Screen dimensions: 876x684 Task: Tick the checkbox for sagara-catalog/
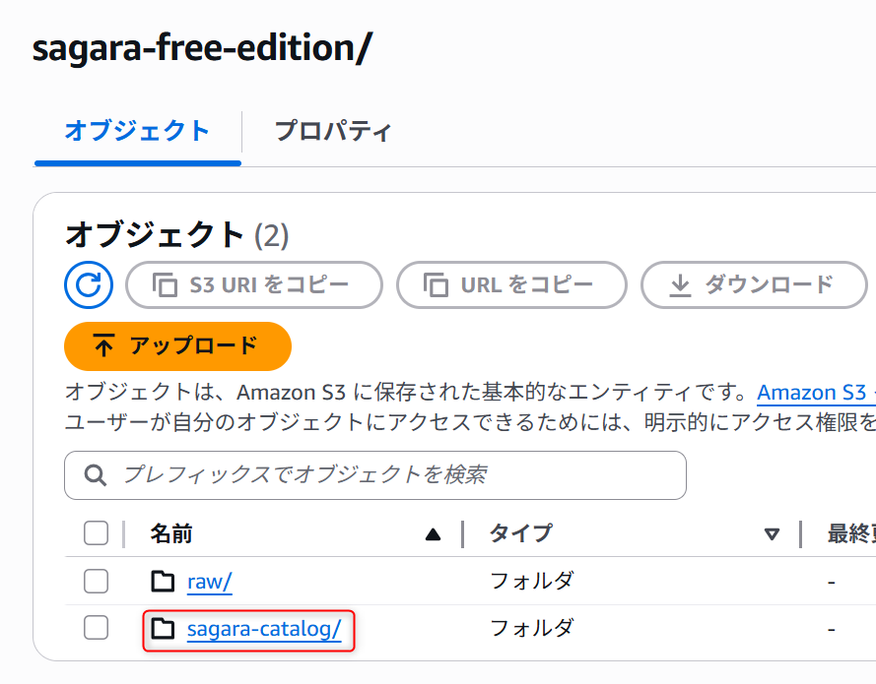97,628
